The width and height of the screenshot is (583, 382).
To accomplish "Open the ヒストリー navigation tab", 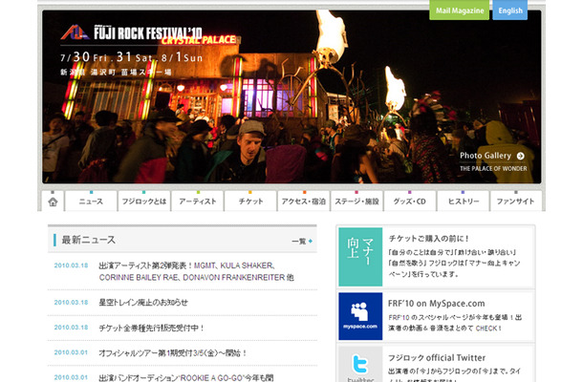I will [x=463, y=202].
